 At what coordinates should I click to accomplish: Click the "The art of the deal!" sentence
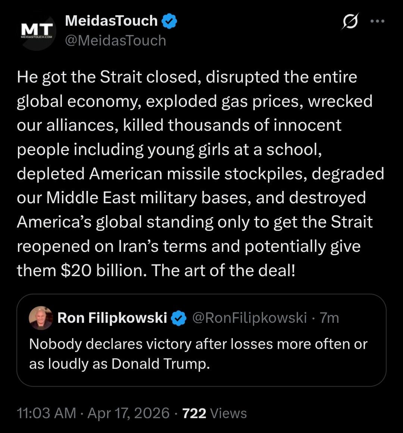pyautogui.click(x=223, y=270)
